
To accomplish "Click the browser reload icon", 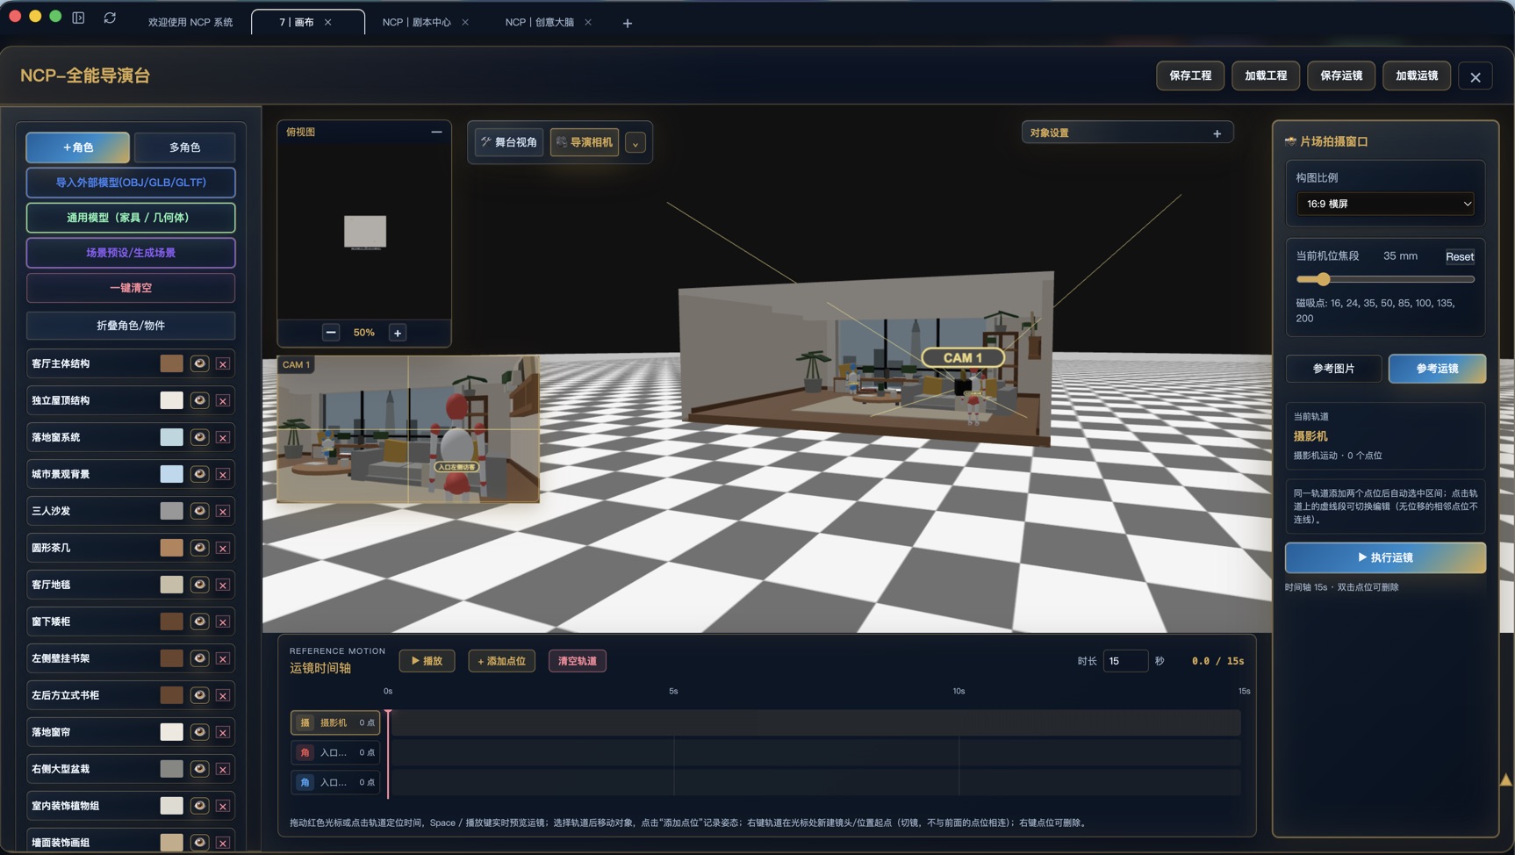I will pos(110,18).
